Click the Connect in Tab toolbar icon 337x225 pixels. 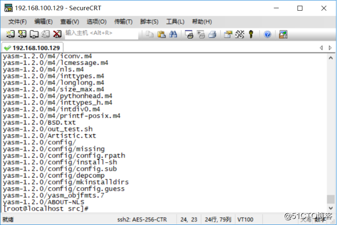click(x=34, y=34)
